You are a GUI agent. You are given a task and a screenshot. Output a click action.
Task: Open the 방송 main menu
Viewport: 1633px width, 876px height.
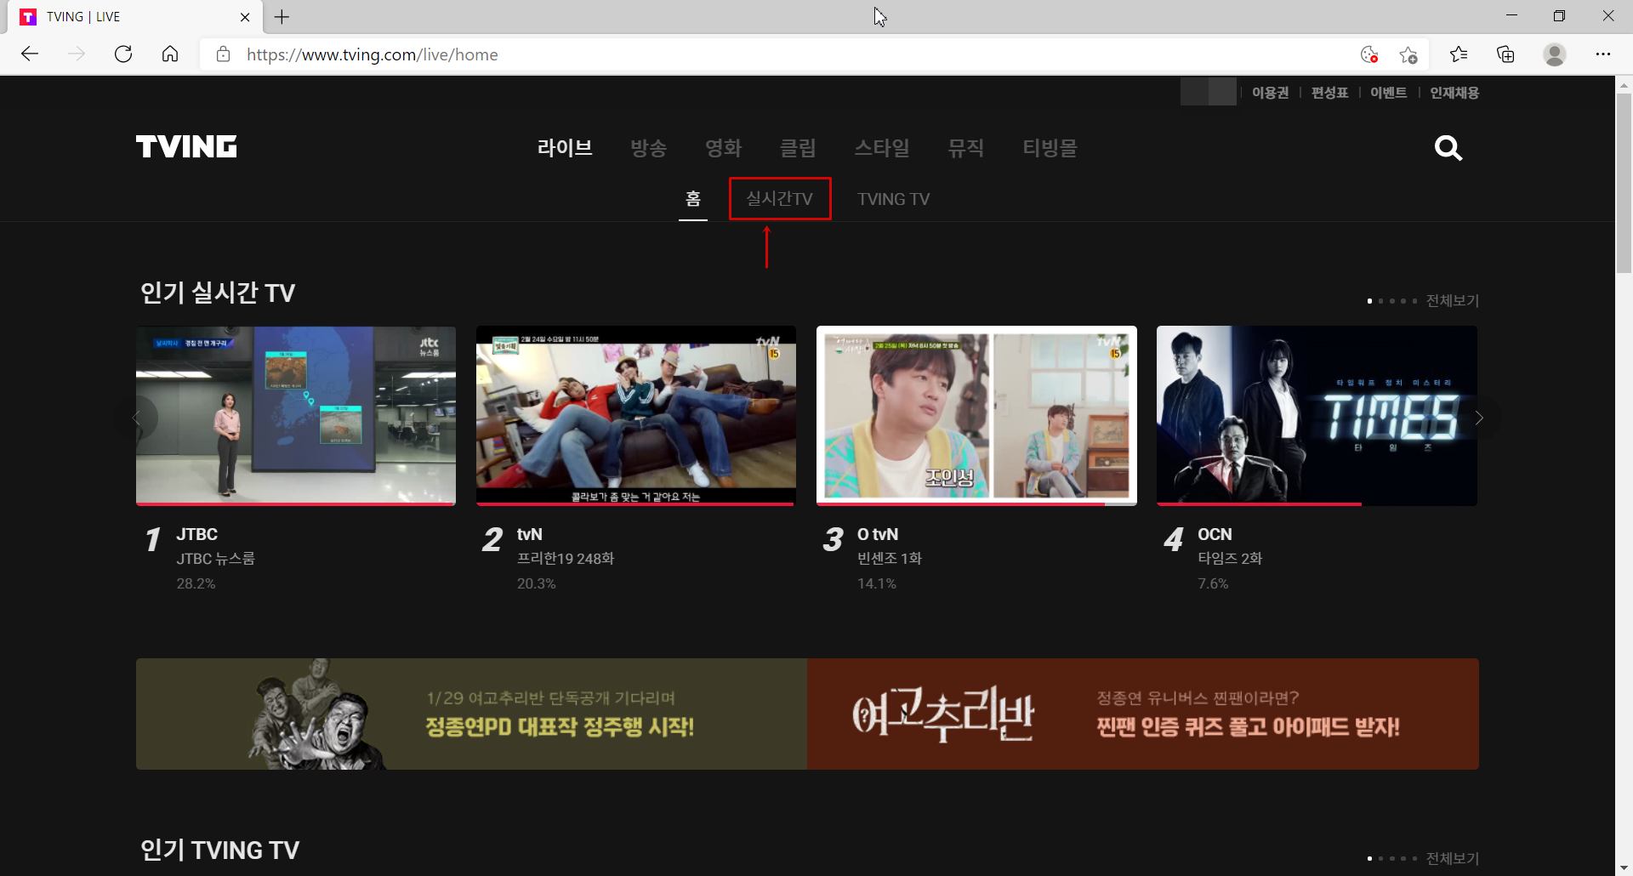pos(648,148)
